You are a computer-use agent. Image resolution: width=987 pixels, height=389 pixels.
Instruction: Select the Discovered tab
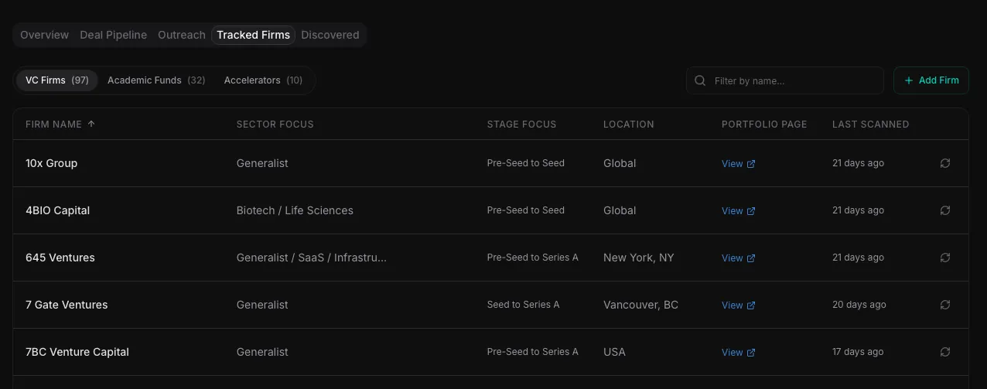pyautogui.click(x=330, y=35)
